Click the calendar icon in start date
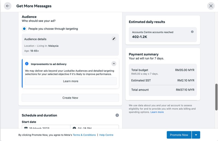 click(x=26, y=128)
